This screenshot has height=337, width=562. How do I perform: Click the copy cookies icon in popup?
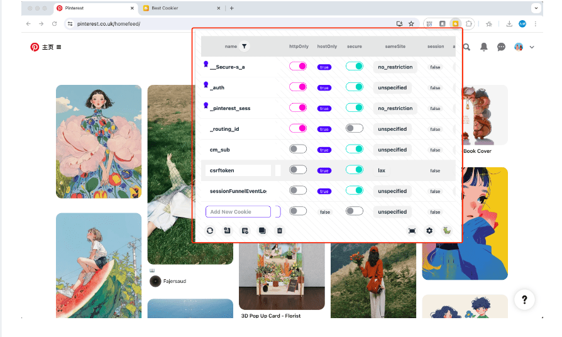(x=262, y=231)
